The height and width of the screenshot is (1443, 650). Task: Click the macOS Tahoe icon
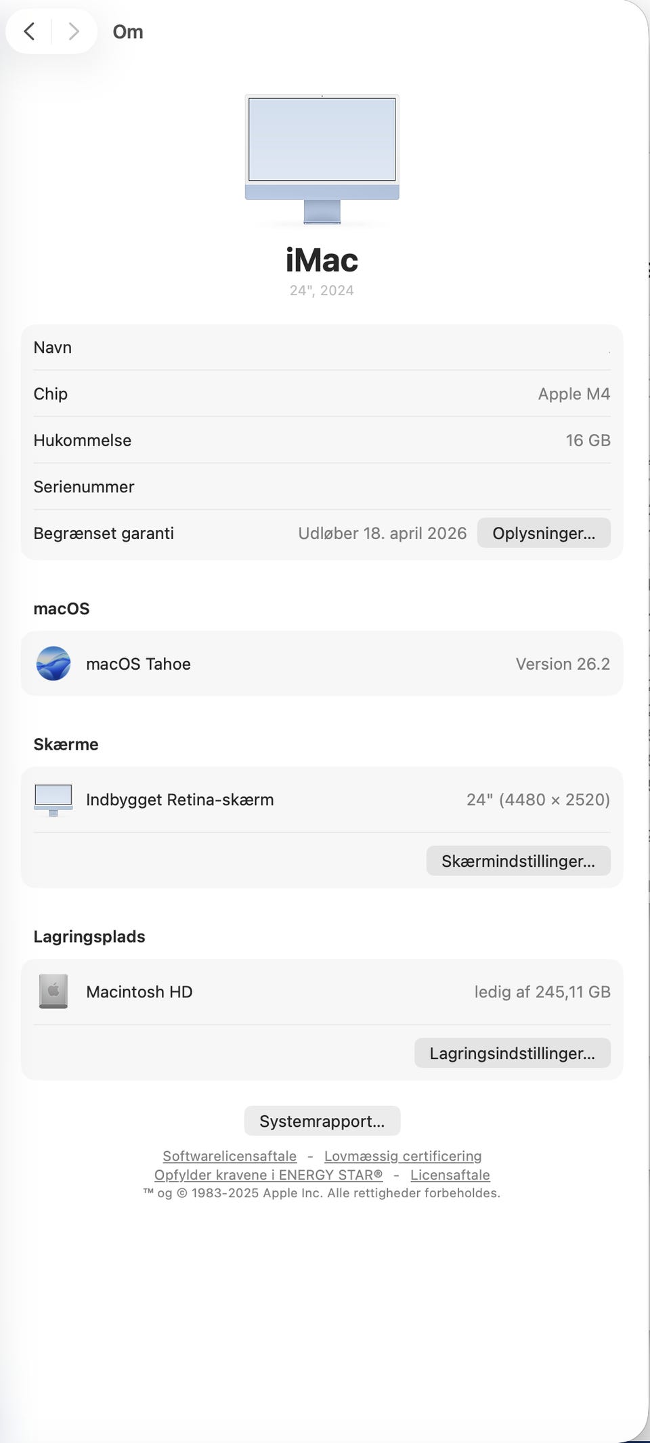pos(53,664)
